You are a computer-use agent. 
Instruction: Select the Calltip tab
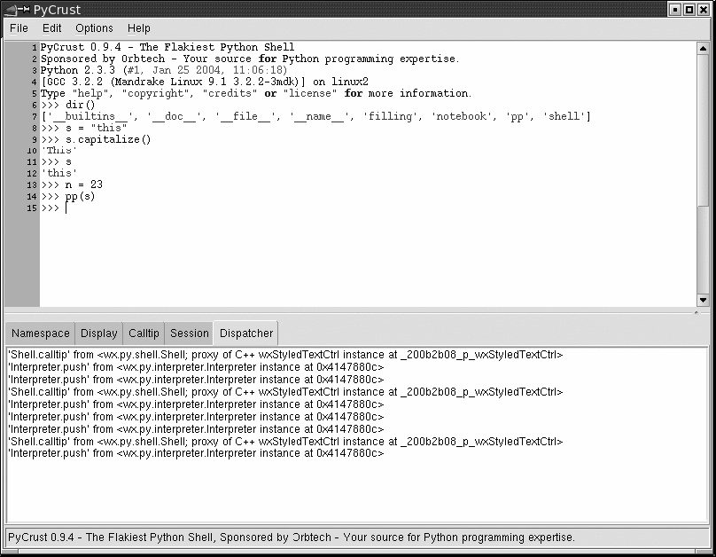click(144, 333)
